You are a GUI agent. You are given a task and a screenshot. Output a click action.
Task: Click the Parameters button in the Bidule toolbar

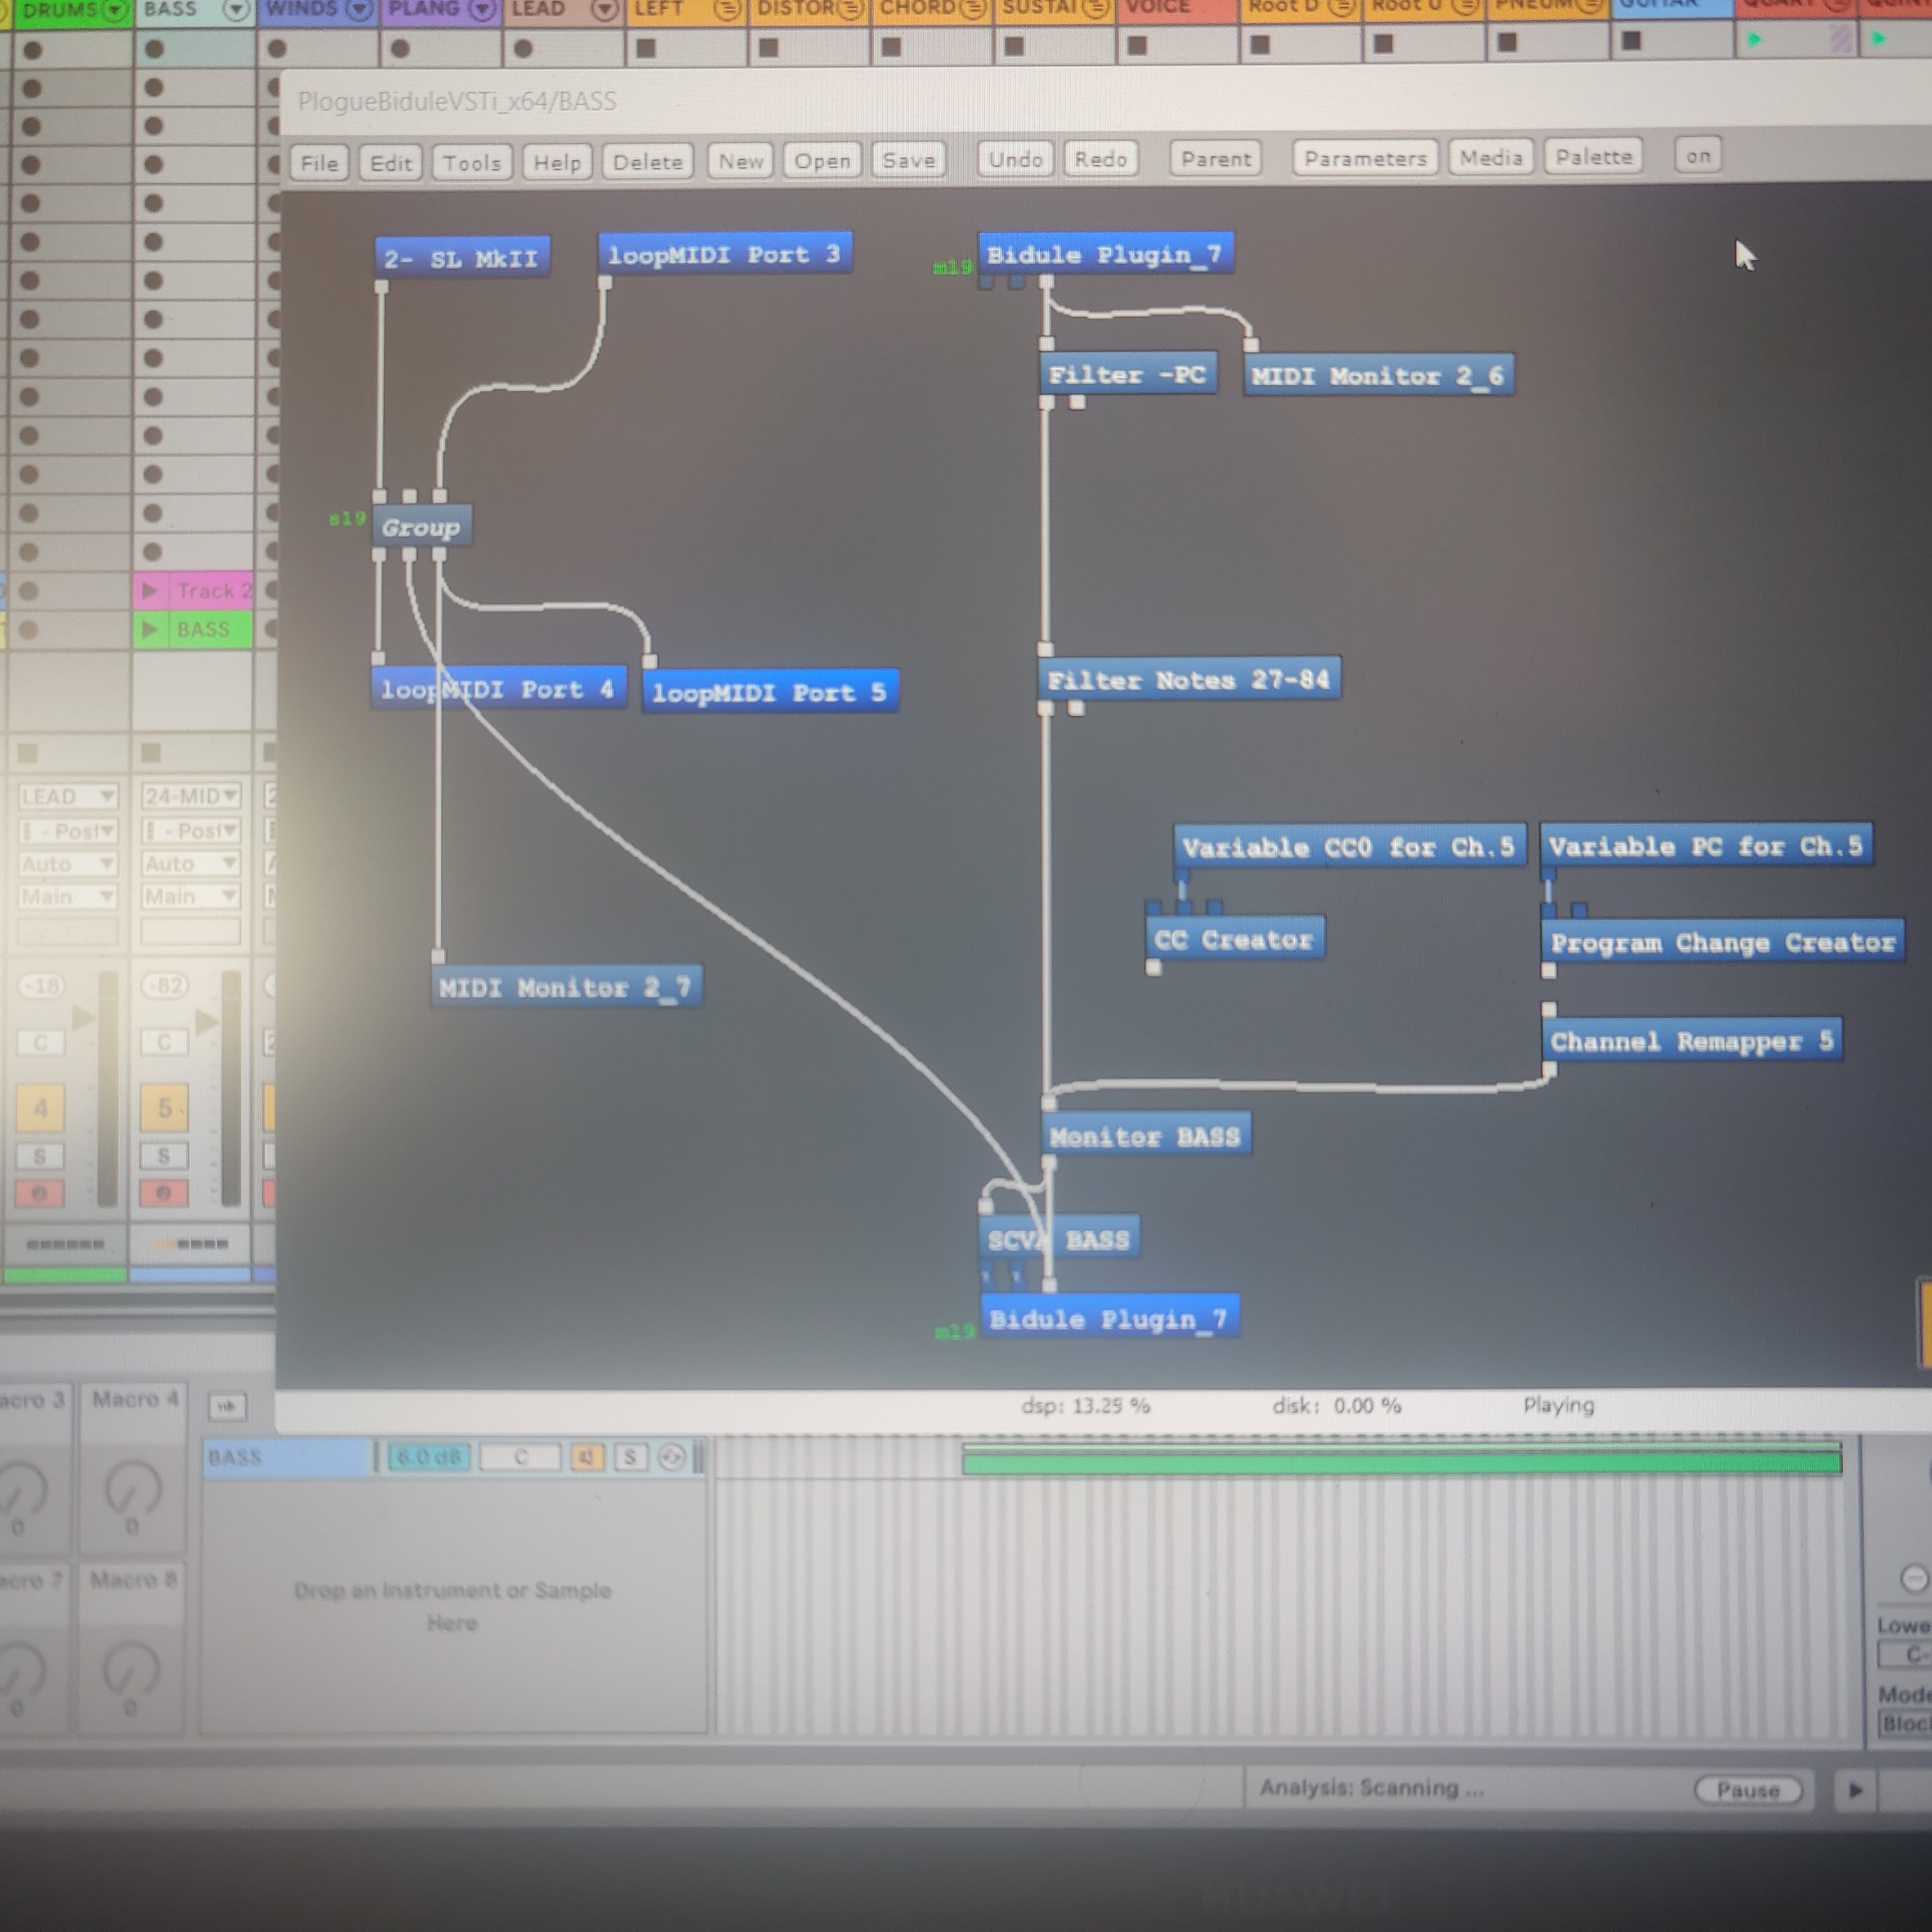click(x=1364, y=158)
